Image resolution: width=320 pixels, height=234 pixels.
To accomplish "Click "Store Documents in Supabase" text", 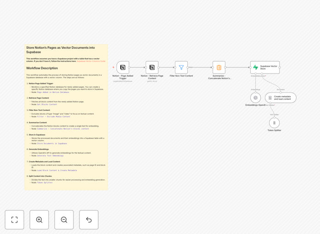I will (52, 144).
